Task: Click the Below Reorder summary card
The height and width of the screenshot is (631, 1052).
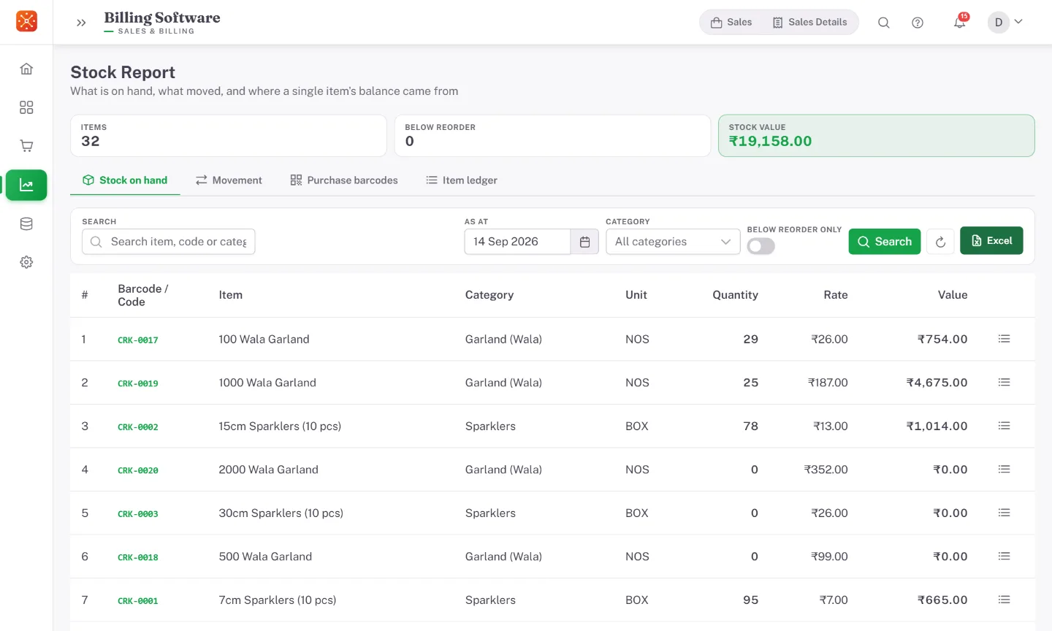Action: click(x=552, y=136)
